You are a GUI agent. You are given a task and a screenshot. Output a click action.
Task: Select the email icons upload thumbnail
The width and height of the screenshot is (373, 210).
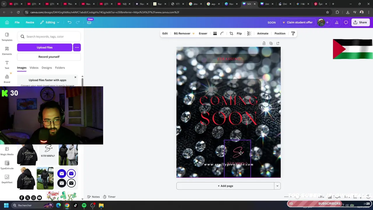[66, 178]
